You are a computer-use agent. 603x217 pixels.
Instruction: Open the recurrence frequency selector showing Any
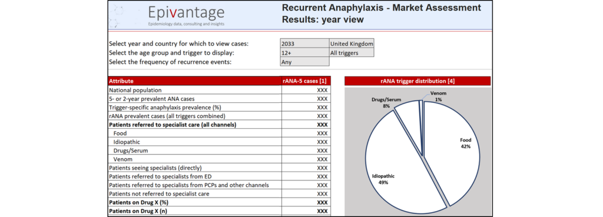pos(305,62)
